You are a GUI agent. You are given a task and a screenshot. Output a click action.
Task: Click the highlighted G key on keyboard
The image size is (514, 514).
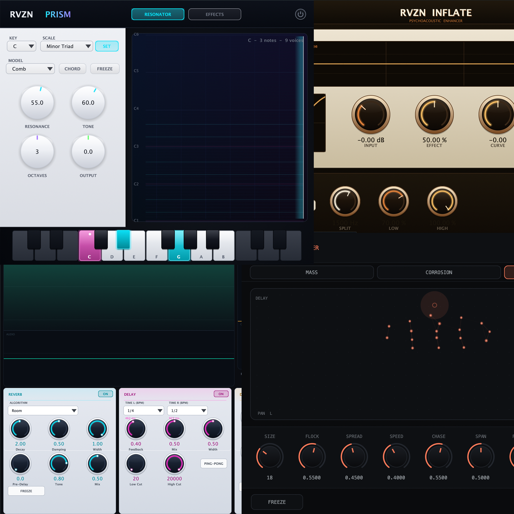coord(179,255)
